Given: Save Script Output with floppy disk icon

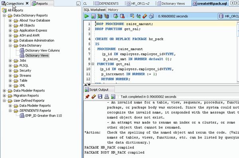Looking at the screenshot, I should point(100,97).
